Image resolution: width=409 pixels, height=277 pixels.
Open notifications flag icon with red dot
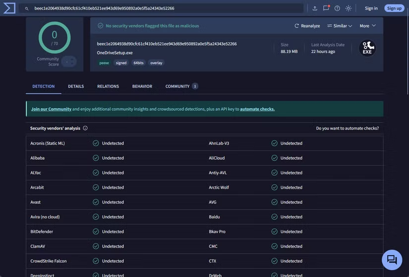coord(326,8)
